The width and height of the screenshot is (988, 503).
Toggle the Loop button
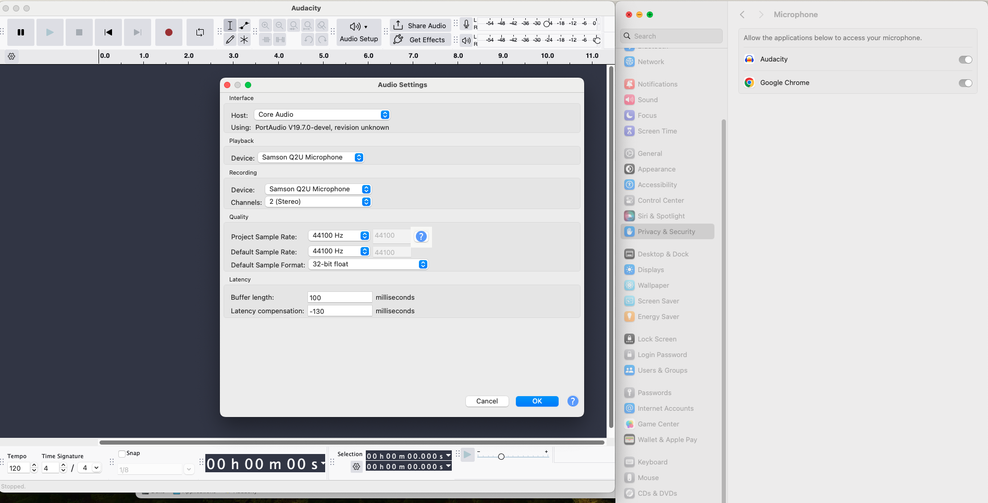tap(200, 32)
